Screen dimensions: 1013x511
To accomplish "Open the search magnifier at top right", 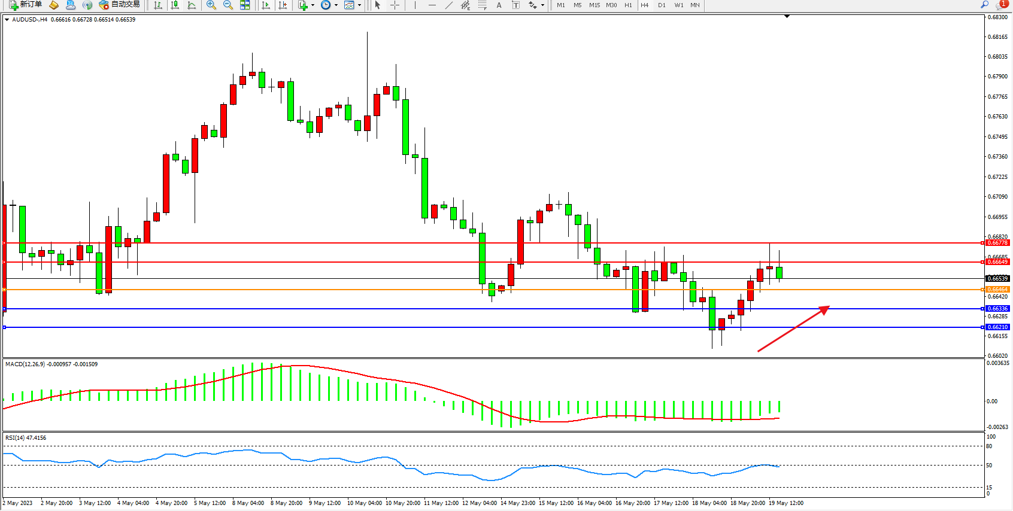I will tap(984, 5).
